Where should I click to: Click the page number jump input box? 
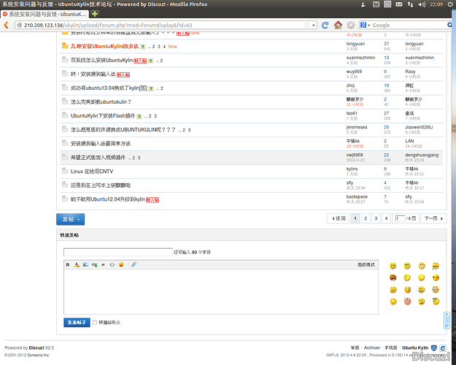400,218
